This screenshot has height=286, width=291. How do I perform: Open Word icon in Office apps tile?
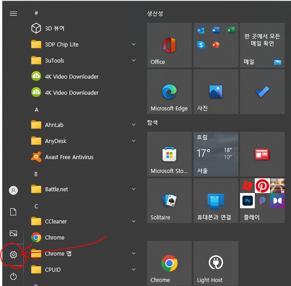(x=215, y=30)
